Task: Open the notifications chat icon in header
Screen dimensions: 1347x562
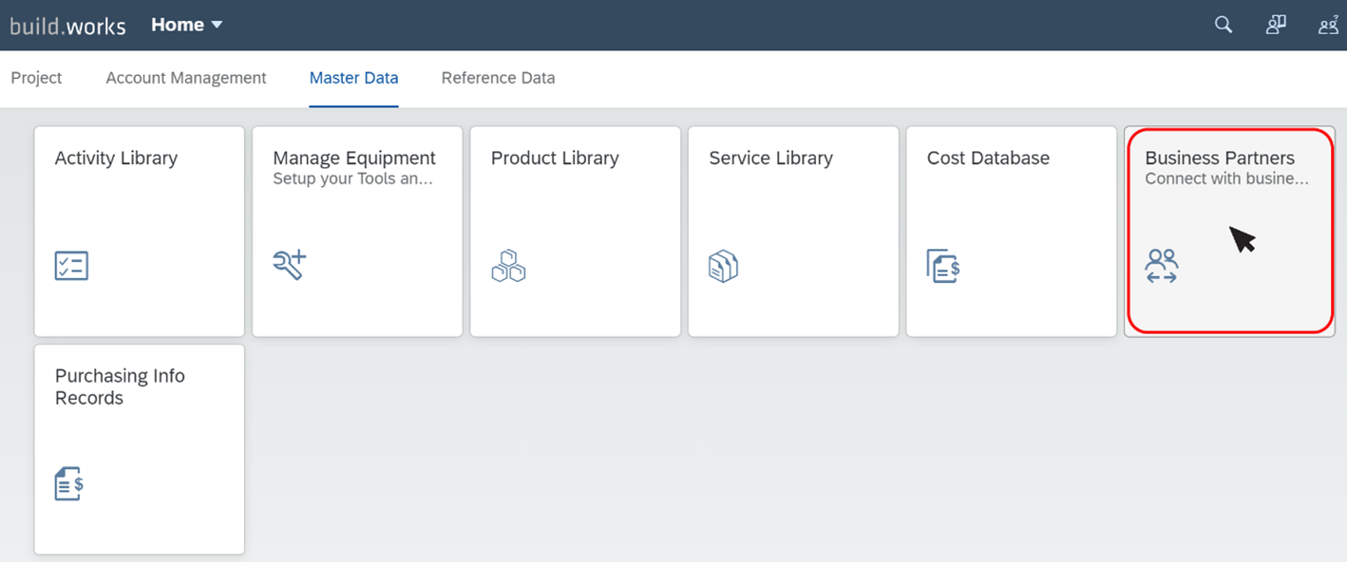Action: 1276,25
